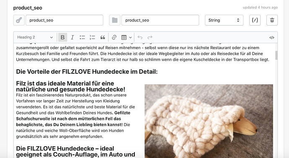Insert a hyperlink via link icon

tap(114, 37)
